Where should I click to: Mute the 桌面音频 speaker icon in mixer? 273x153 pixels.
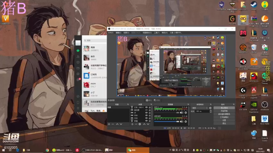click(x=182, y=121)
